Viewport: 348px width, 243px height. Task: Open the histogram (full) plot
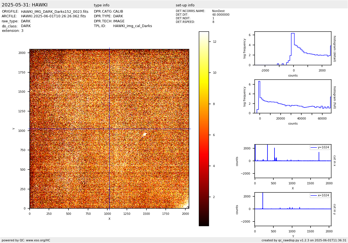pos(293,96)
